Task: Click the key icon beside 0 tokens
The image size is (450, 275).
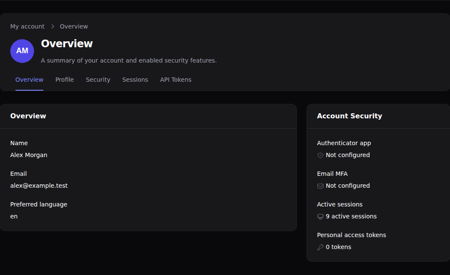Action: 320,247
